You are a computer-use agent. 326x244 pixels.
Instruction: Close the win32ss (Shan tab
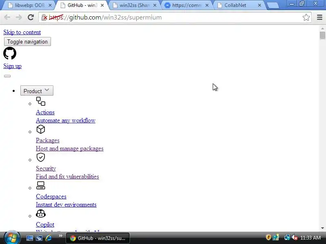(x=155, y=6)
